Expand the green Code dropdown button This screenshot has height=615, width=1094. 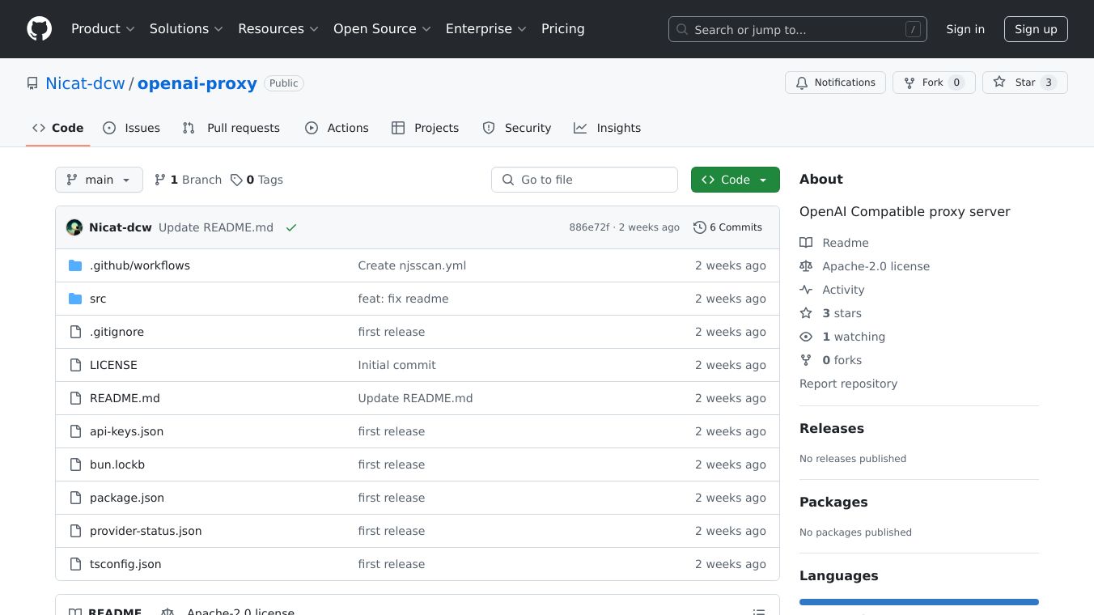click(735, 180)
